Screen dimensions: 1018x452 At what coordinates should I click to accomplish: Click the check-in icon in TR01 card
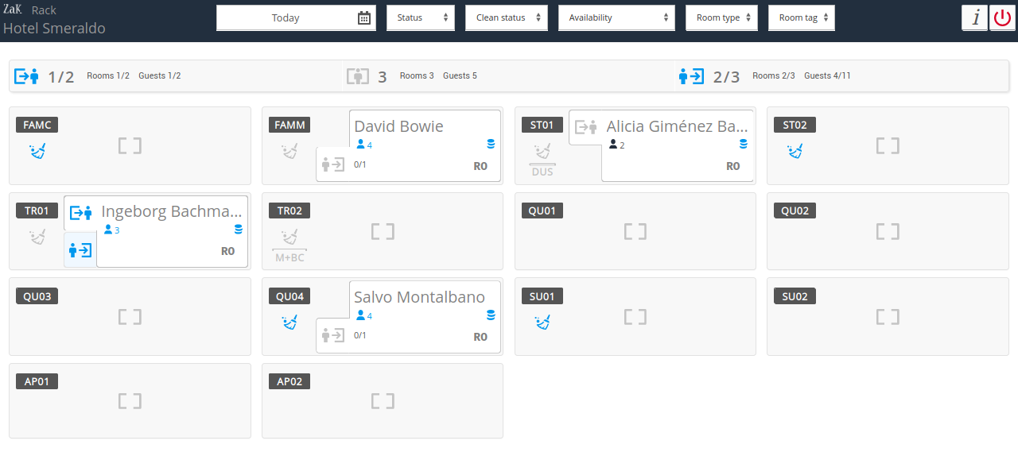tap(80, 250)
